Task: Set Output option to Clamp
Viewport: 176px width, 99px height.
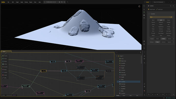Action: [x=164, y=39]
